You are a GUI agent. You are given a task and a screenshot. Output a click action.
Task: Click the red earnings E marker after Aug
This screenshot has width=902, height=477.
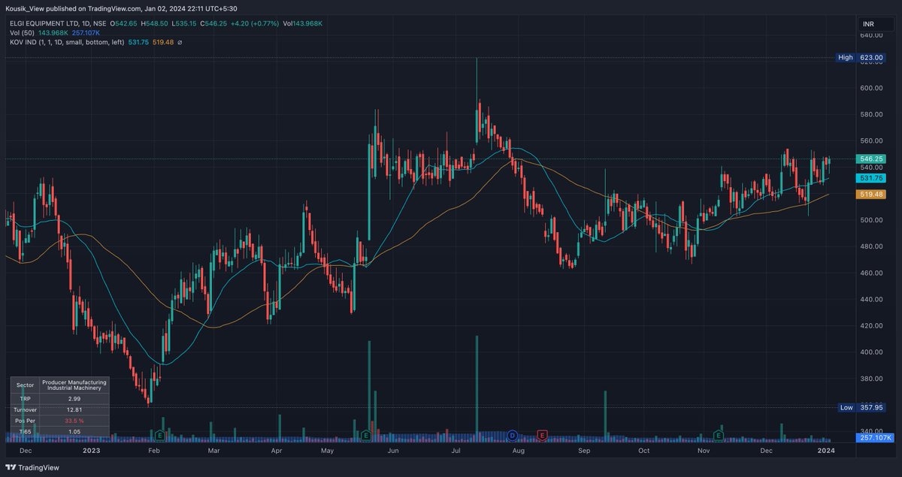pyautogui.click(x=542, y=435)
